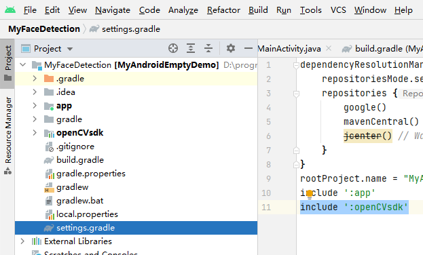The width and height of the screenshot is (423, 255).
Task: Open the View menu
Action: (x=77, y=10)
